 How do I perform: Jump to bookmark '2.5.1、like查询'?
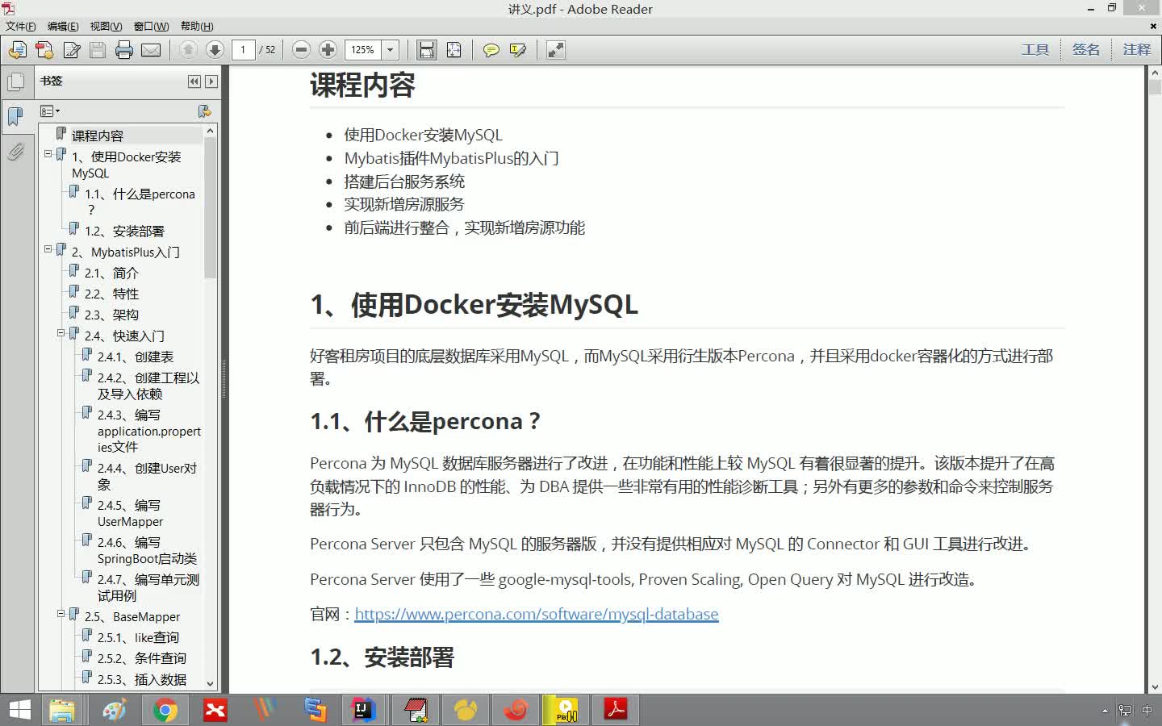[x=138, y=637]
